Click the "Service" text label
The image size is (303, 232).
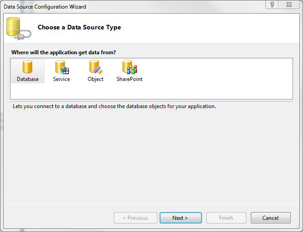pyautogui.click(x=61, y=79)
